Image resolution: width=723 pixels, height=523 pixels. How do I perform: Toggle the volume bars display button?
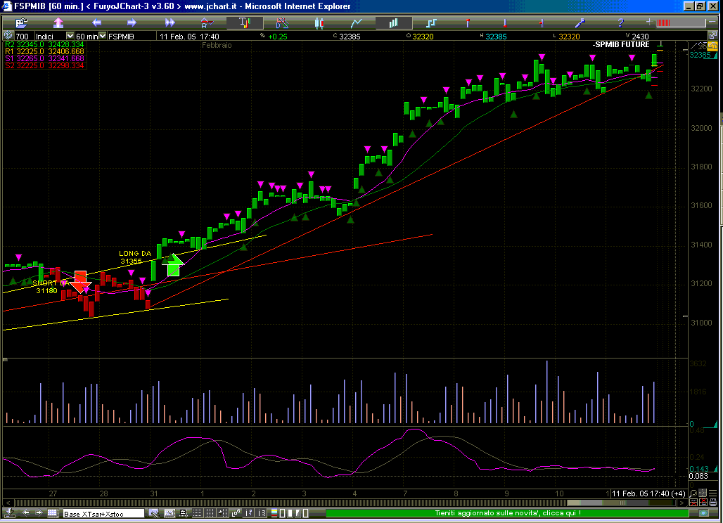click(x=392, y=22)
